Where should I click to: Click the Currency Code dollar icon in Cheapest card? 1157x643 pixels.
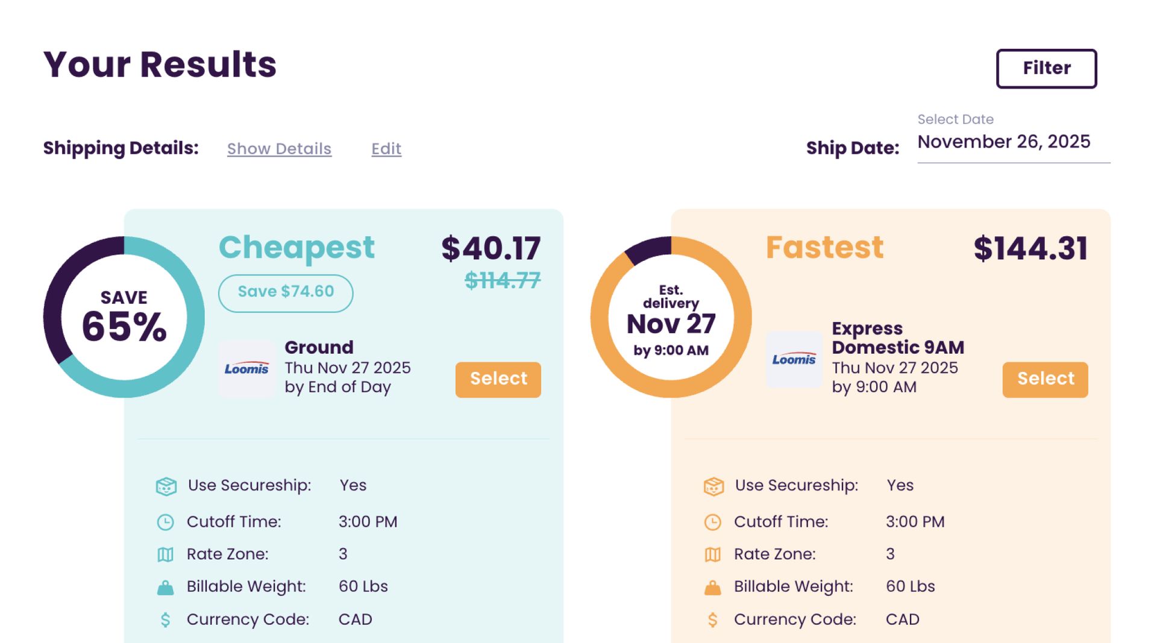point(165,619)
